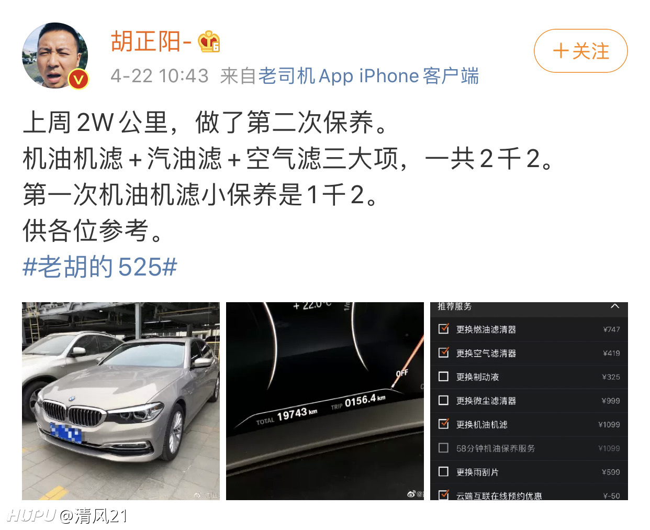
Task: Check the 更换雨刮片 checkbox
Action: (444, 471)
